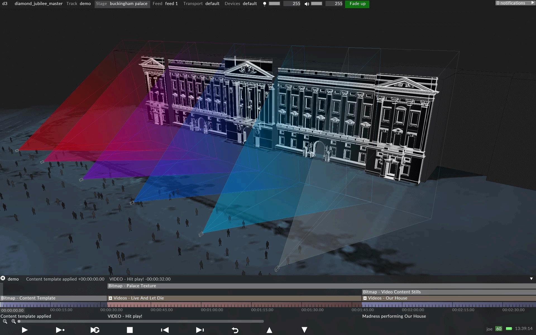Open the 0 notifications panel
This screenshot has width=536, height=335.
tap(515, 3)
